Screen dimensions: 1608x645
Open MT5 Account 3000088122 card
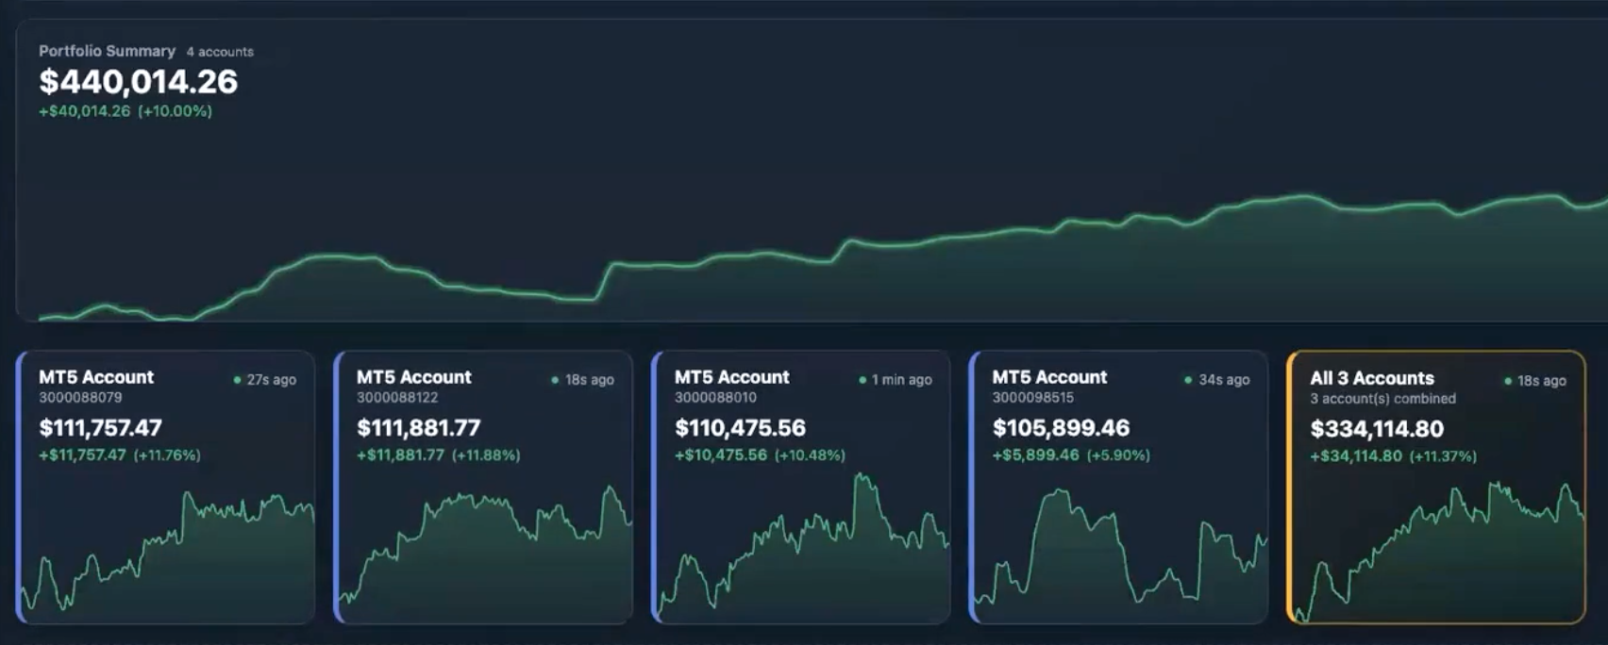click(x=483, y=487)
